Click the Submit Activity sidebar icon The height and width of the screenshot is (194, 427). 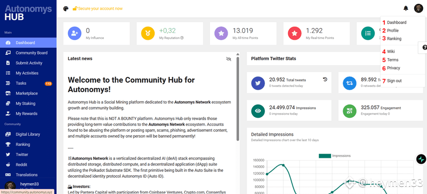pos(8,63)
